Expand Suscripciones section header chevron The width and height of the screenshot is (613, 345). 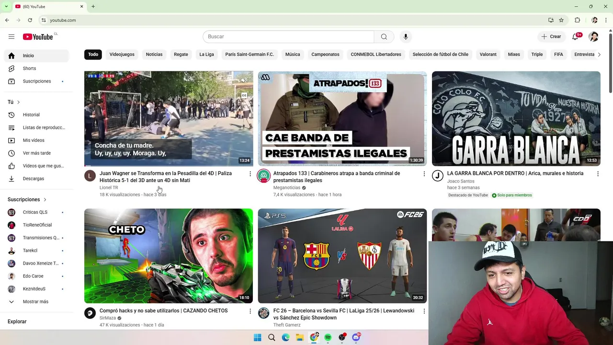pos(45,199)
